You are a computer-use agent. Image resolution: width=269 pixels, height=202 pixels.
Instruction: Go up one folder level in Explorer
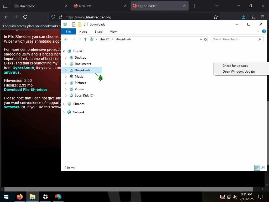coord(85,39)
